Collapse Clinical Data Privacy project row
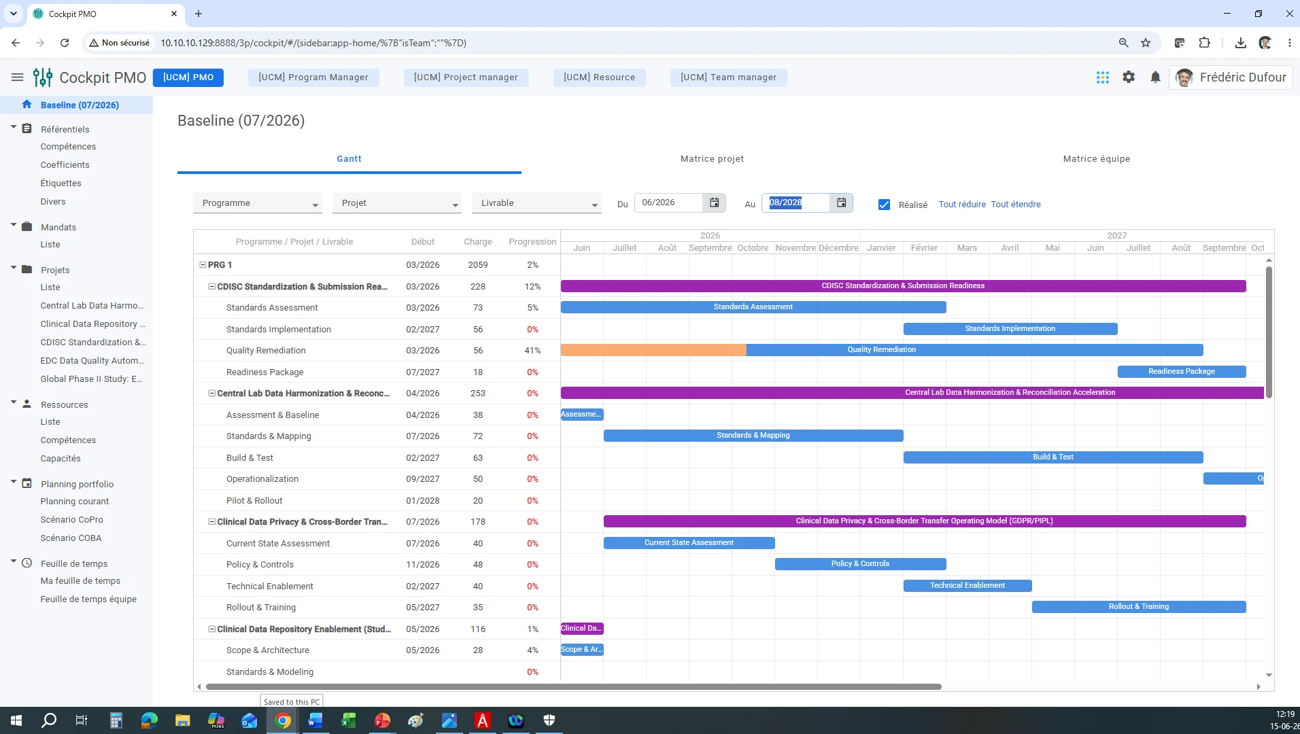1300x734 pixels. (x=211, y=522)
